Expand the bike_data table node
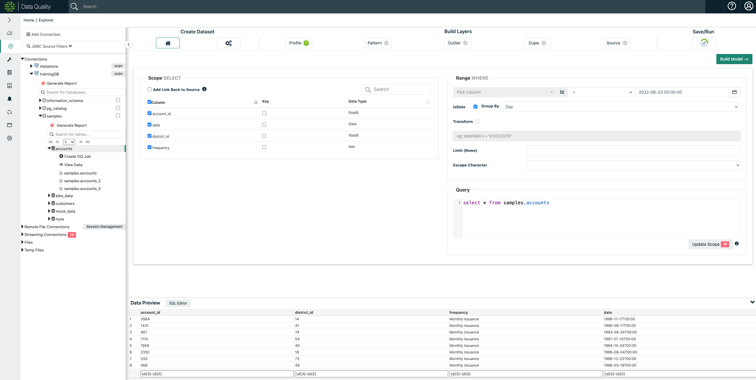756x380 pixels. tap(49, 196)
